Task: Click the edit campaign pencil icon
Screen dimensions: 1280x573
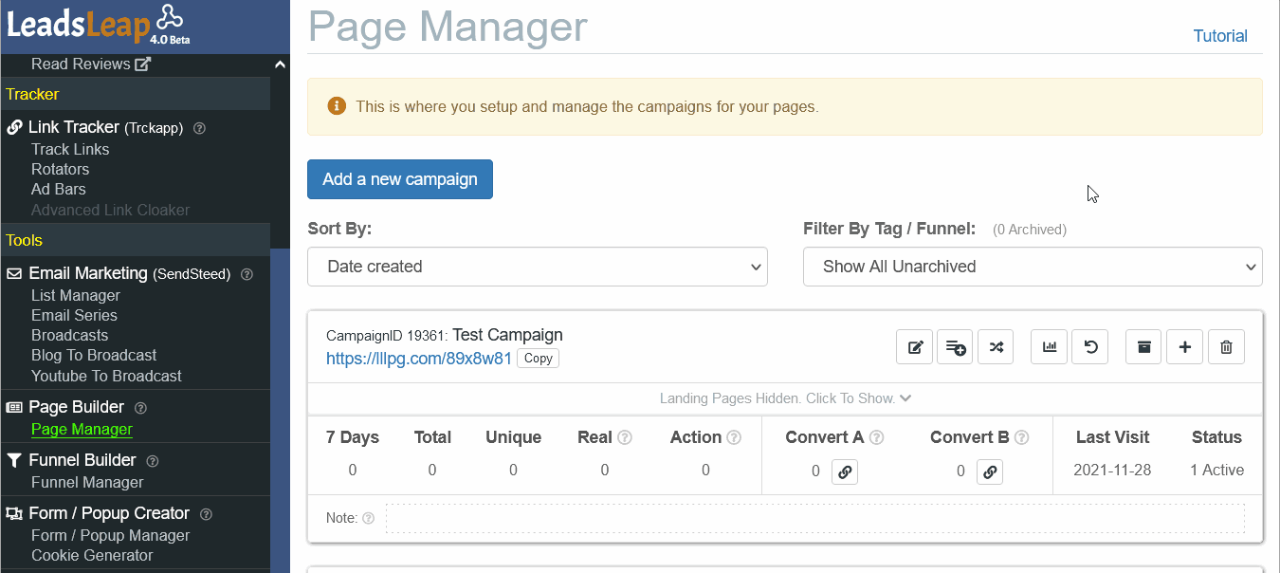Action: pyautogui.click(x=915, y=347)
